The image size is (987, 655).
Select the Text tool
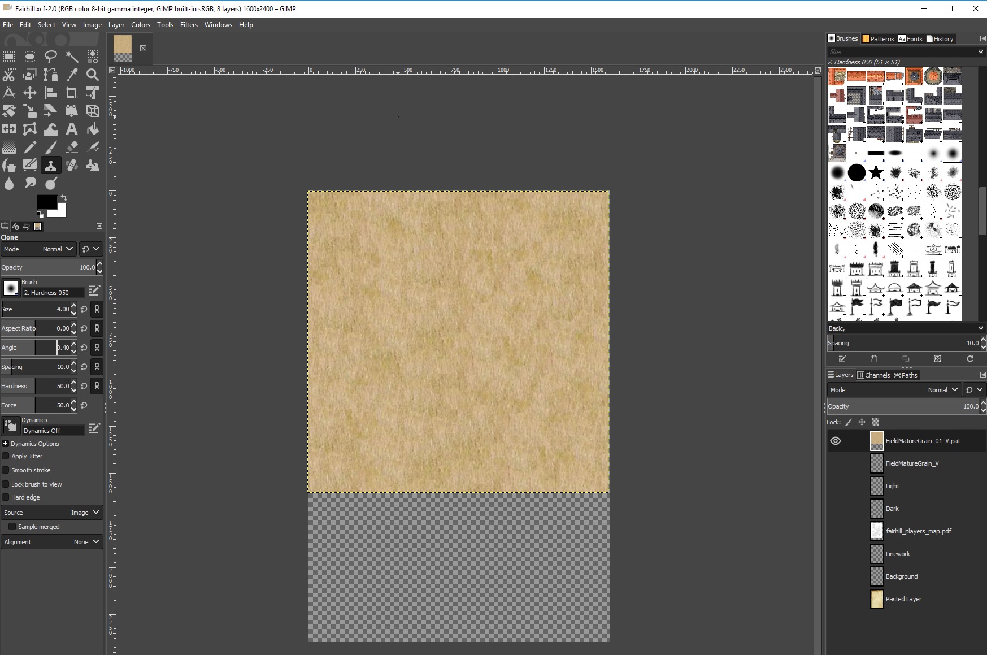pos(72,129)
